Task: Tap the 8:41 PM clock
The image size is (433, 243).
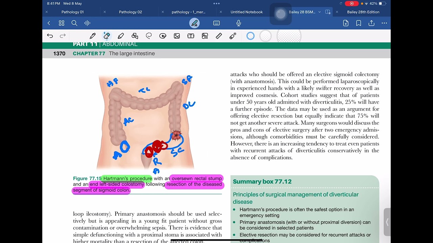Action: (54, 3)
